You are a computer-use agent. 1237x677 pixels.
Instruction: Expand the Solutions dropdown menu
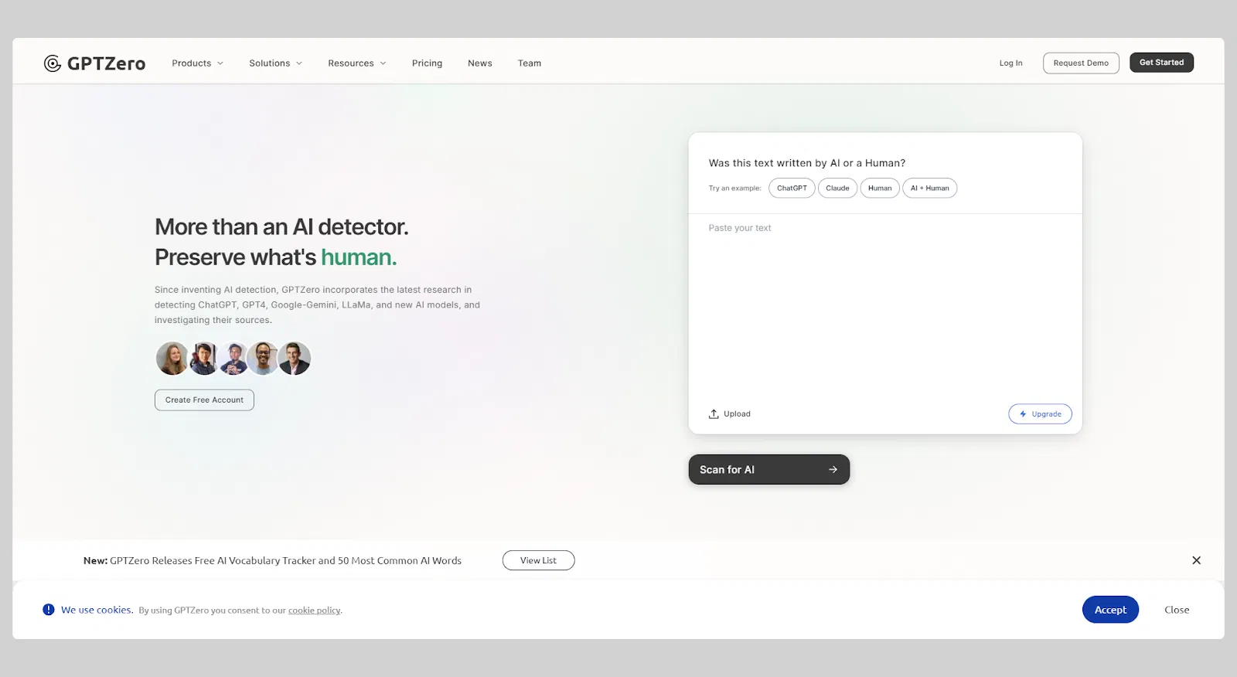(276, 63)
